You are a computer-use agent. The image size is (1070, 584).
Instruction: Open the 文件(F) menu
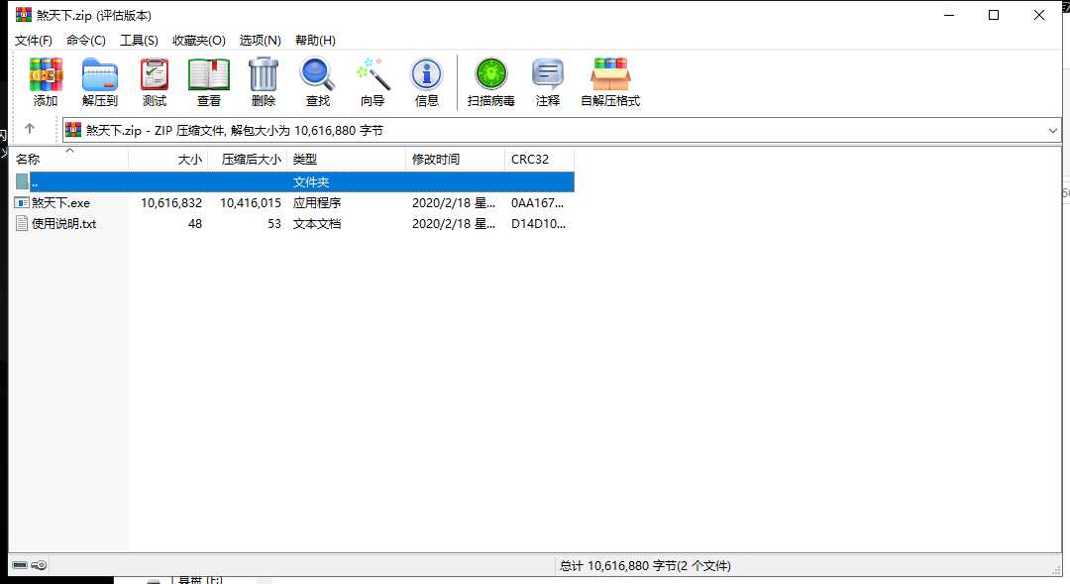[x=34, y=41]
